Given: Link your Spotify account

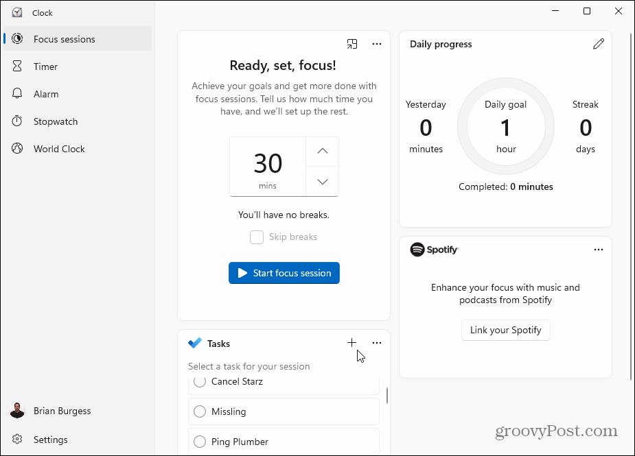Looking at the screenshot, I should pos(505,330).
